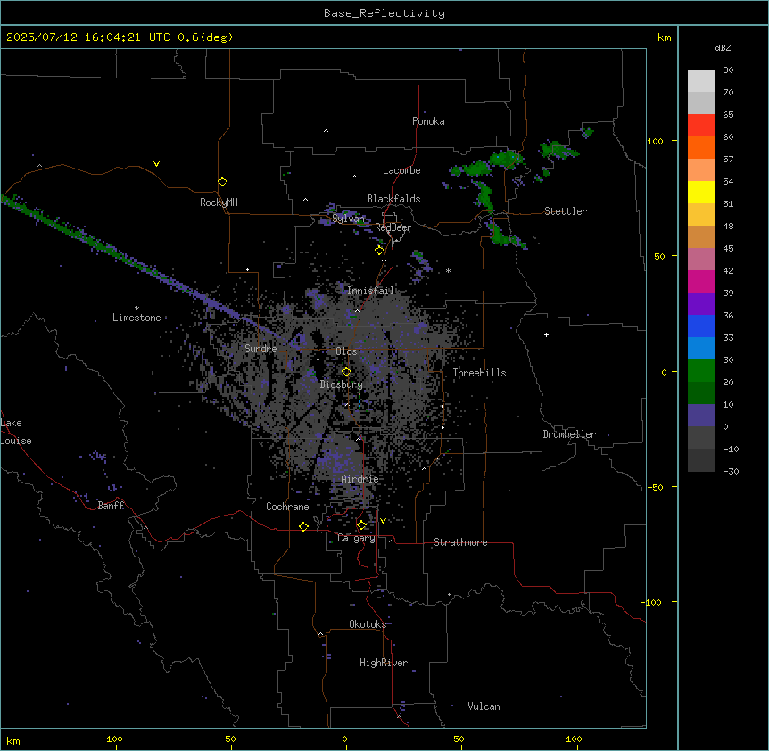Click the Lake Louise label
Image resolution: width=769 pixels, height=751 pixels.
coord(16,432)
